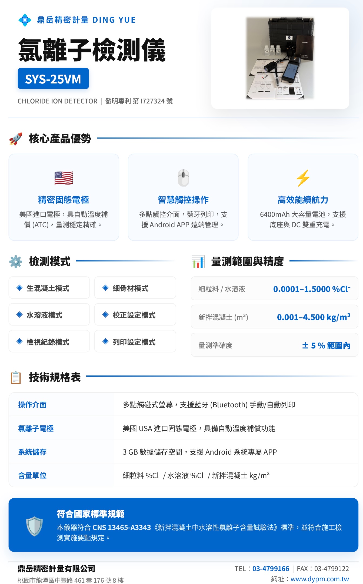Click the bar chart icon beside 量測範圍與精度
Screen dimensions: 363x584
(x=198, y=261)
